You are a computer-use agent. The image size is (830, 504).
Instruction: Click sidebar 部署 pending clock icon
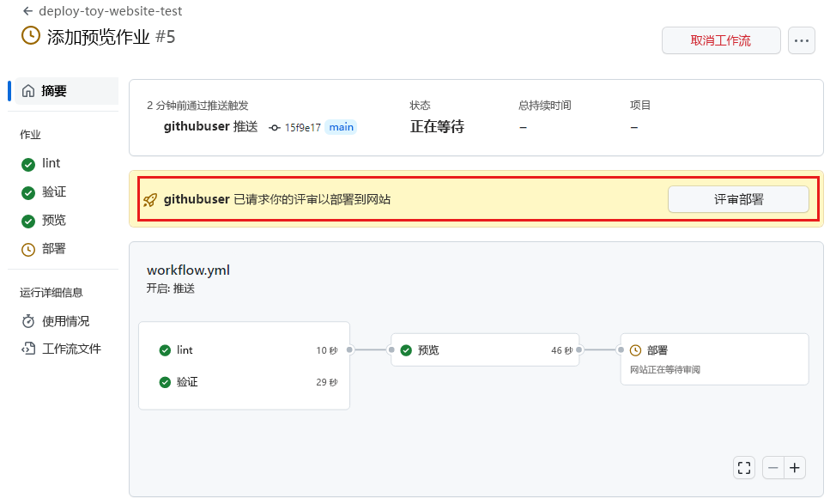click(x=28, y=250)
